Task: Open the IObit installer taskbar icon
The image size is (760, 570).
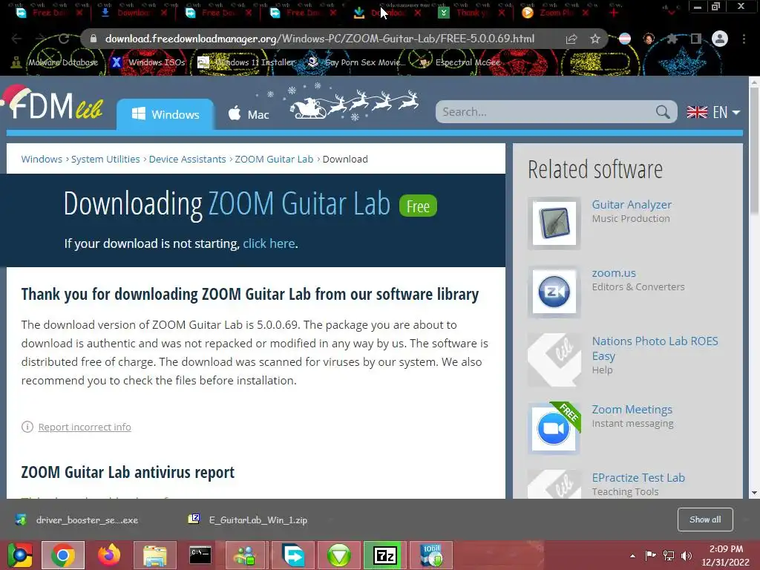Action: tap(431, 555)
